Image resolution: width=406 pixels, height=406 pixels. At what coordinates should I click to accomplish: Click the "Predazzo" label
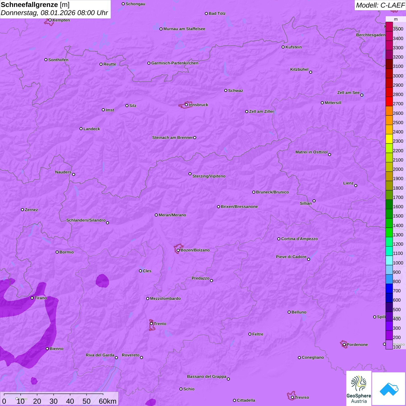(200, 278)
